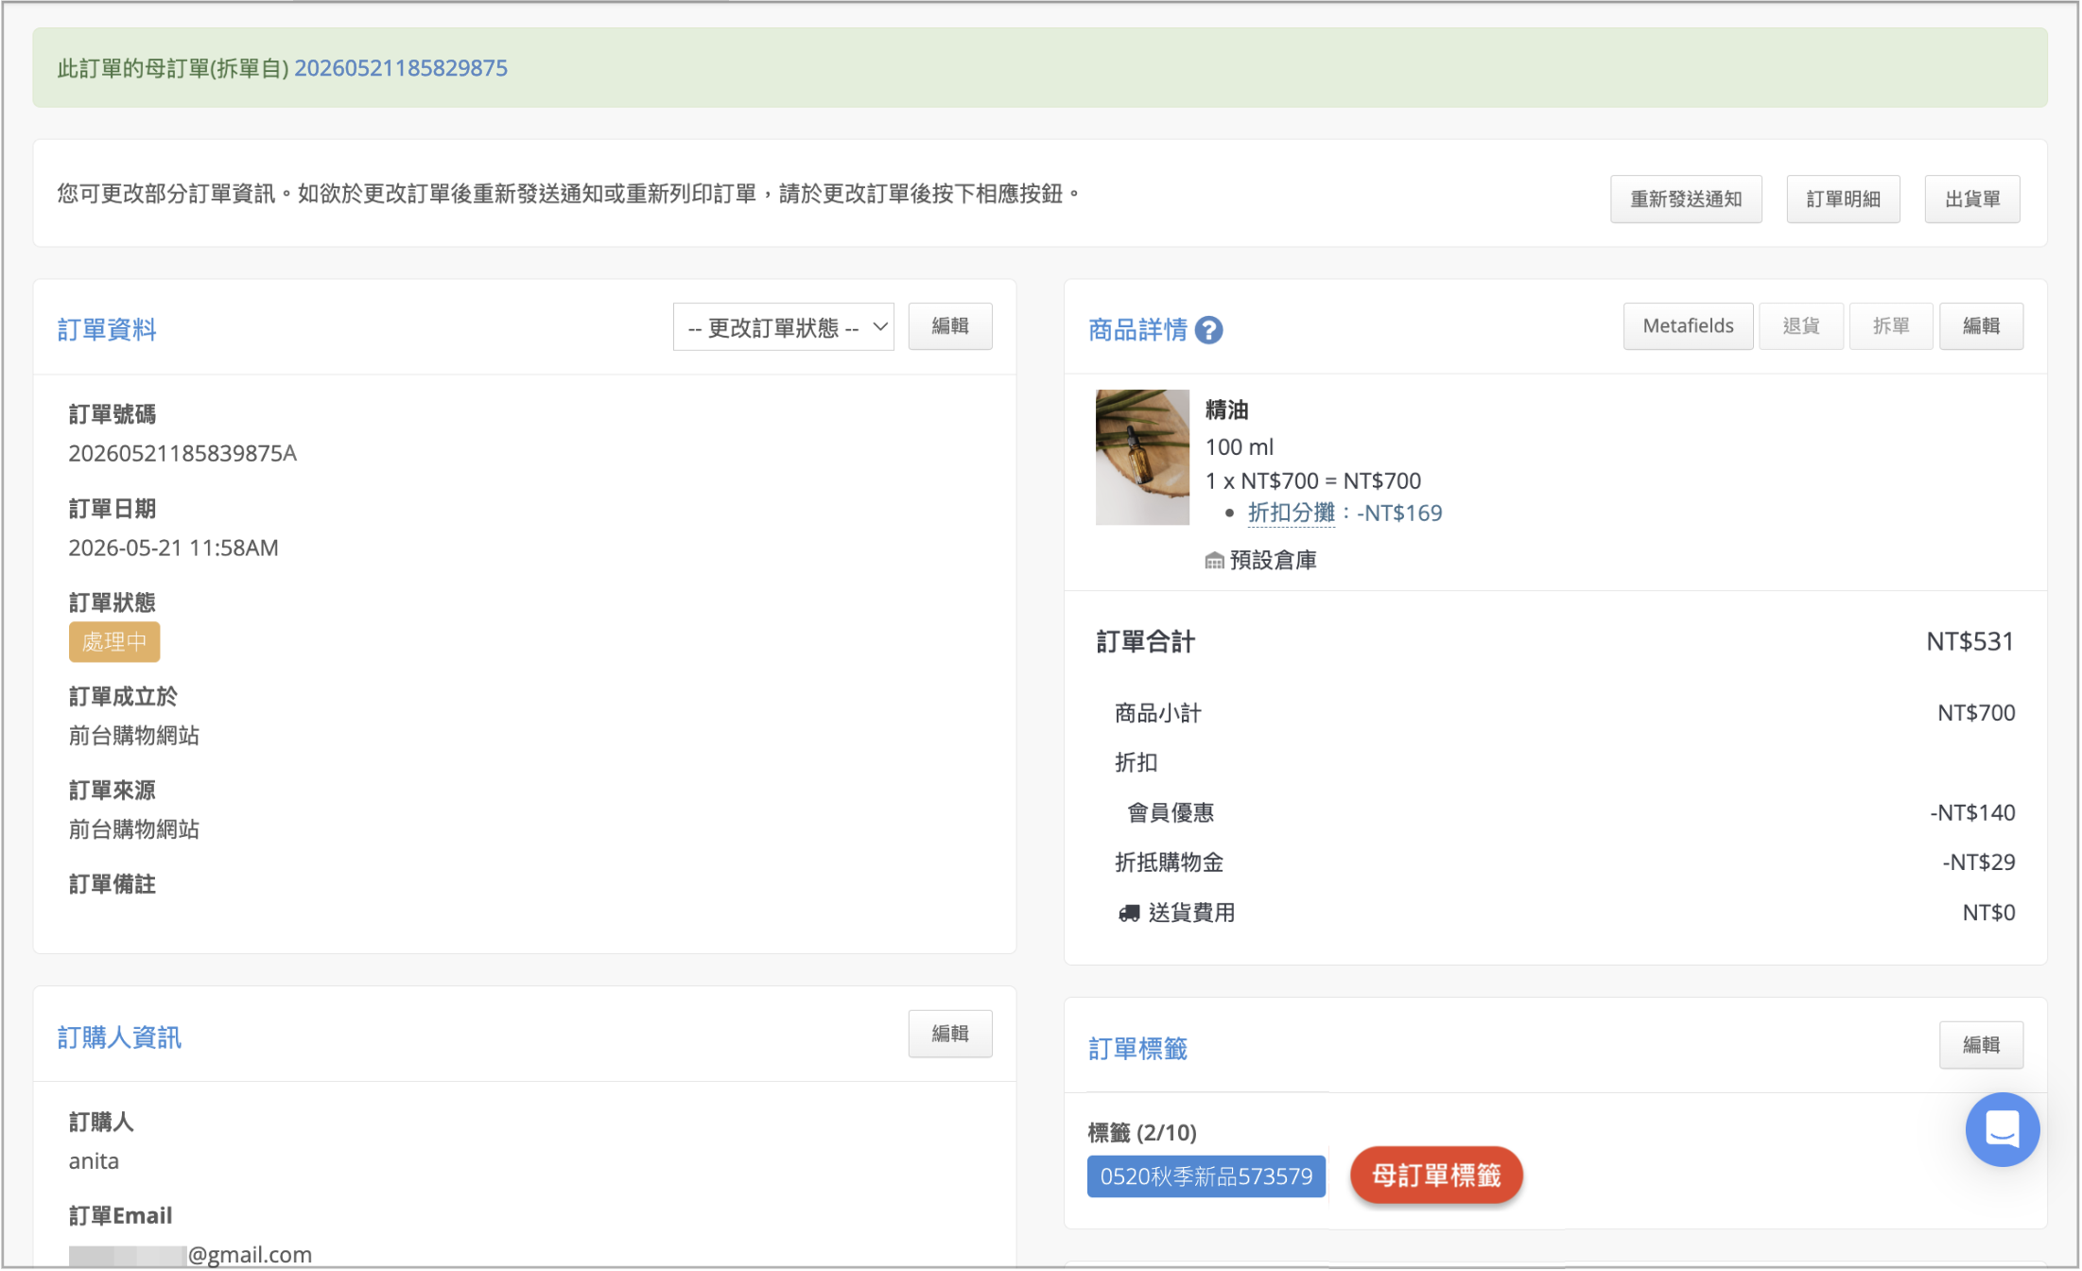Select order number 20260521185839875A text
2082x1271 pixels.
tap(182, 454)
